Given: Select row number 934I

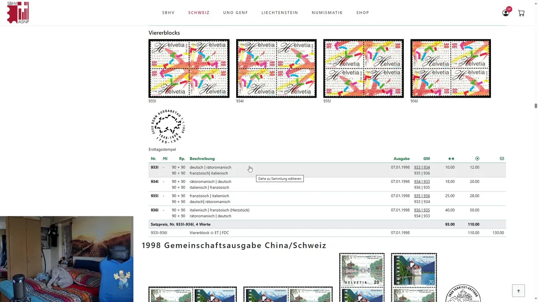Looking at the screenshot, I should (x=155, y=182).
